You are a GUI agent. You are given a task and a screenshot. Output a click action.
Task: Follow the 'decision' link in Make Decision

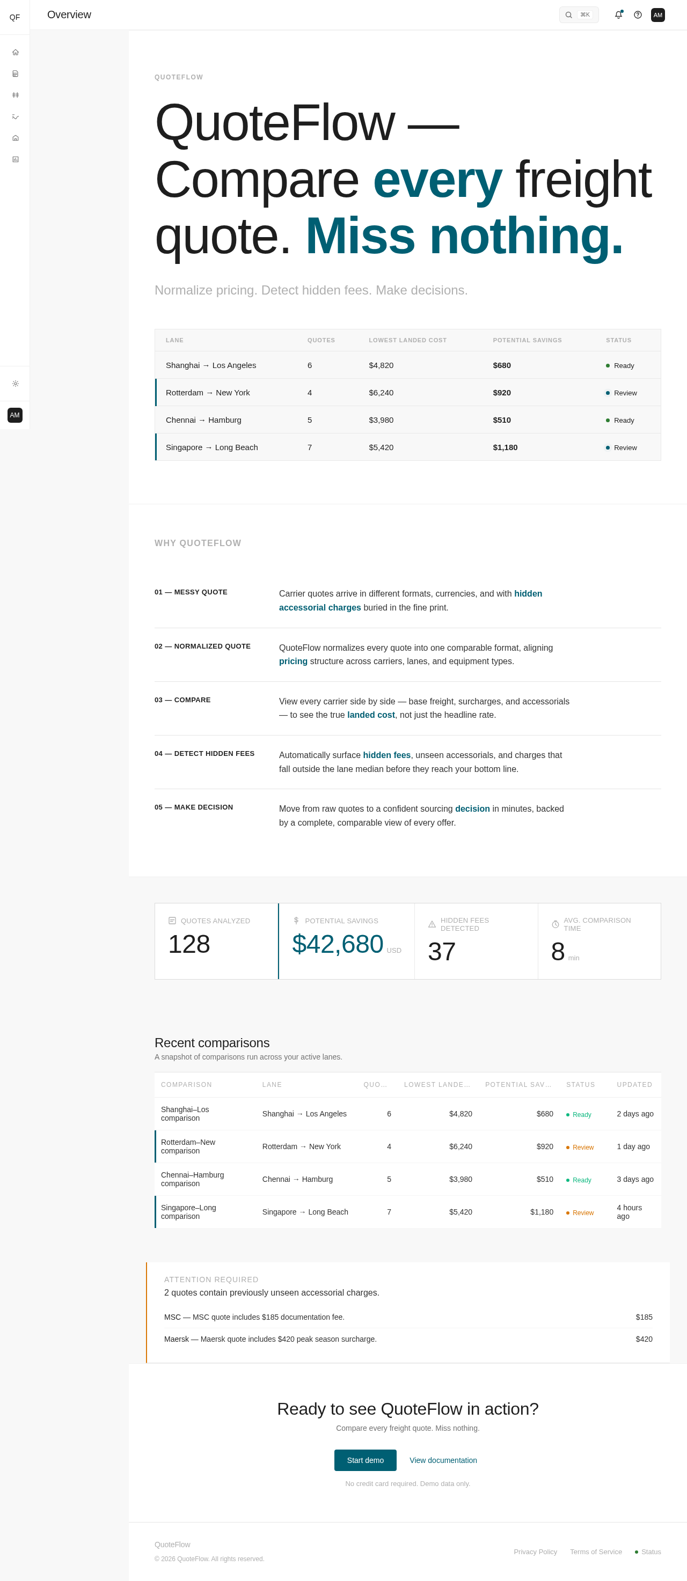(472, 809)
